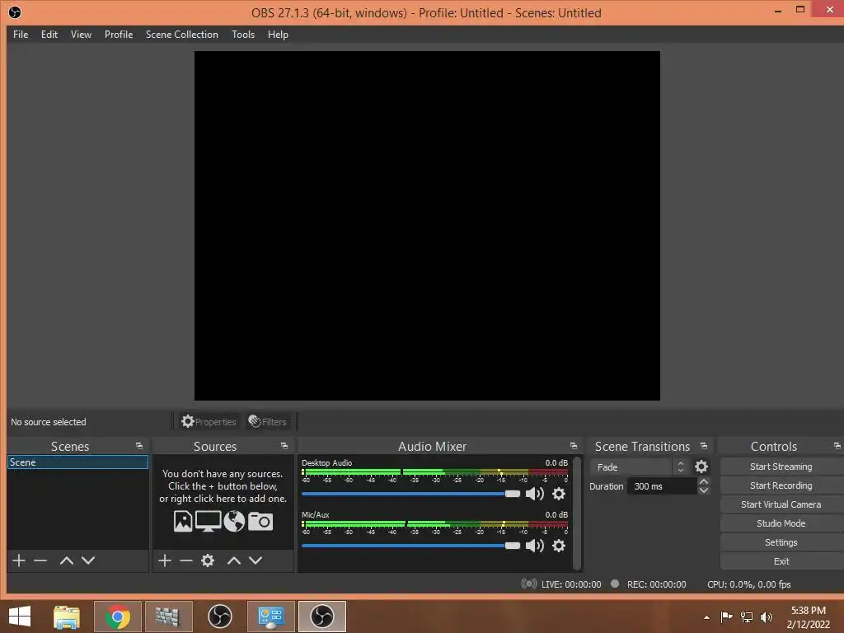Image resolution: width=844 pixels, height=633 pixels.
Task: Open the Fade transition dropdown
Action: point(640,467)
